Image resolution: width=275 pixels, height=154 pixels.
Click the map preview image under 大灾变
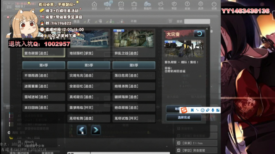[184, 49]
